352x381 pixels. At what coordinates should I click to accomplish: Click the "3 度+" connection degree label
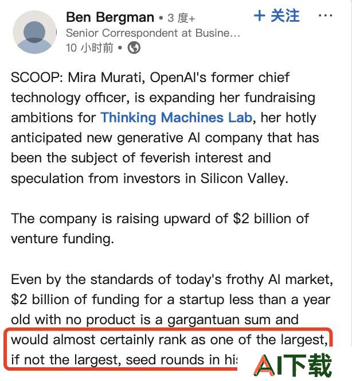(x=181, y=18)
